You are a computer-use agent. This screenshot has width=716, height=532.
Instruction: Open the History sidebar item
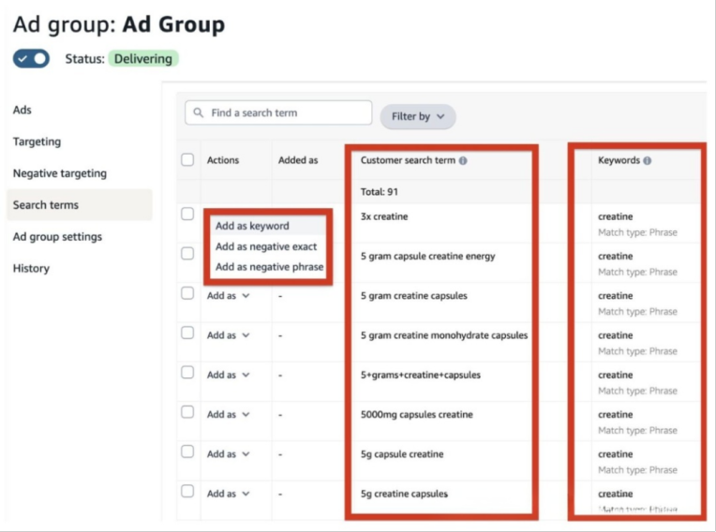click(31, 269)
